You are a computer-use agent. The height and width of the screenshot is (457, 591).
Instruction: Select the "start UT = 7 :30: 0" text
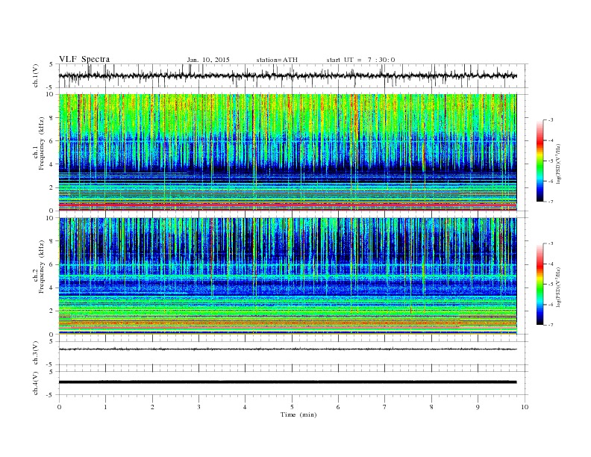pos(360,60)
